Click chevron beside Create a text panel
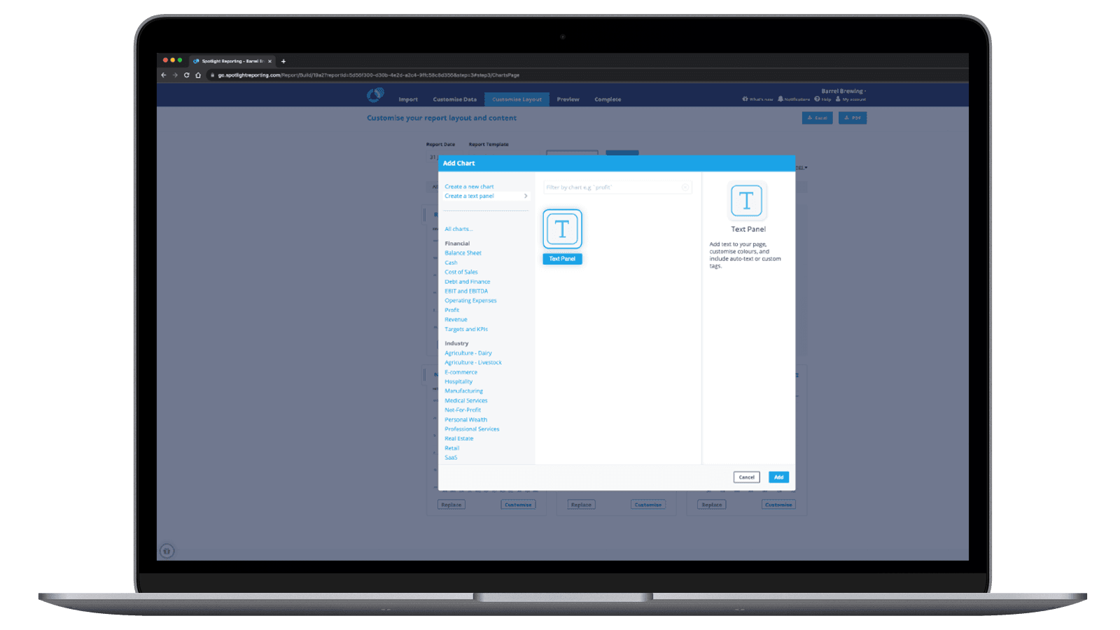1120x630 pixels. pos(526,196)
